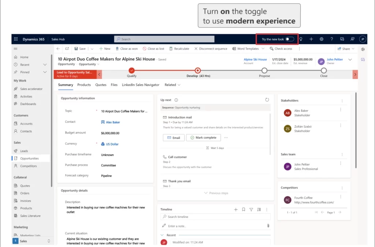Viewport: 375px width, 247px height.
Task: Click Enter a note field
Action: click(215, 226)
